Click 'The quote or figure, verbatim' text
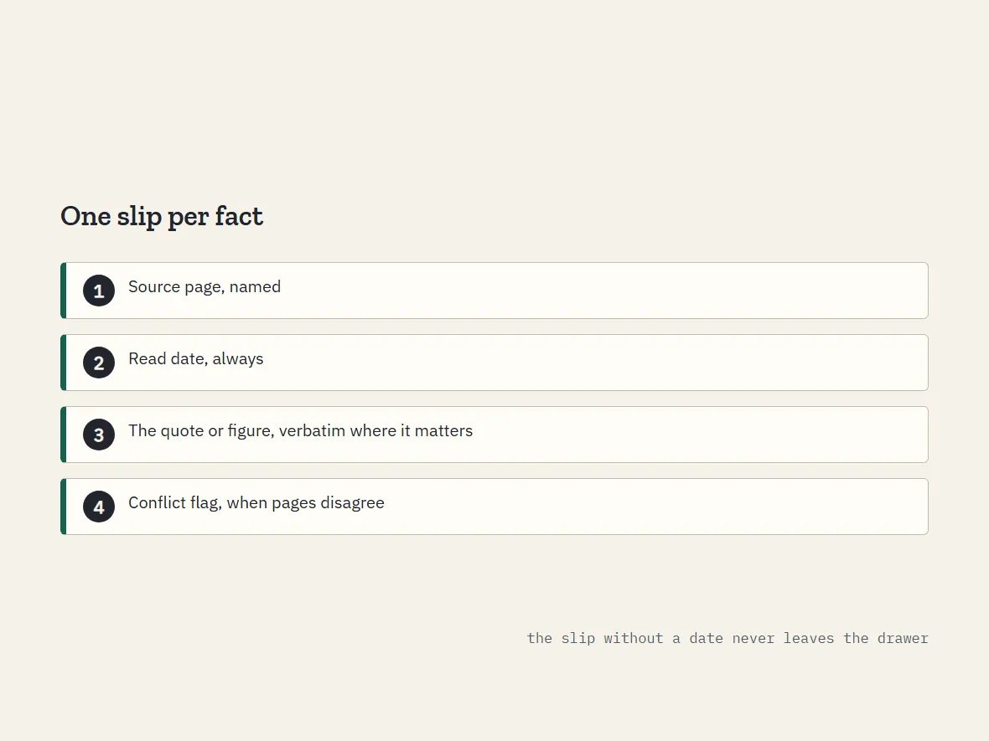The height and width of the screenshot is (741, 989). click(236, 431)
